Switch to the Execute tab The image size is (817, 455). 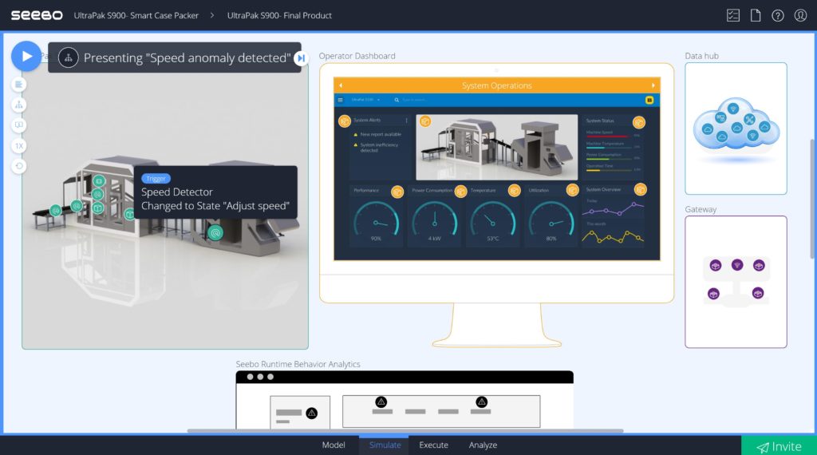tap(433, 445)
